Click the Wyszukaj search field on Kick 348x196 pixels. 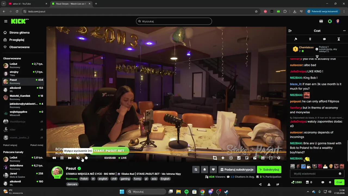(x=174, y=21)
